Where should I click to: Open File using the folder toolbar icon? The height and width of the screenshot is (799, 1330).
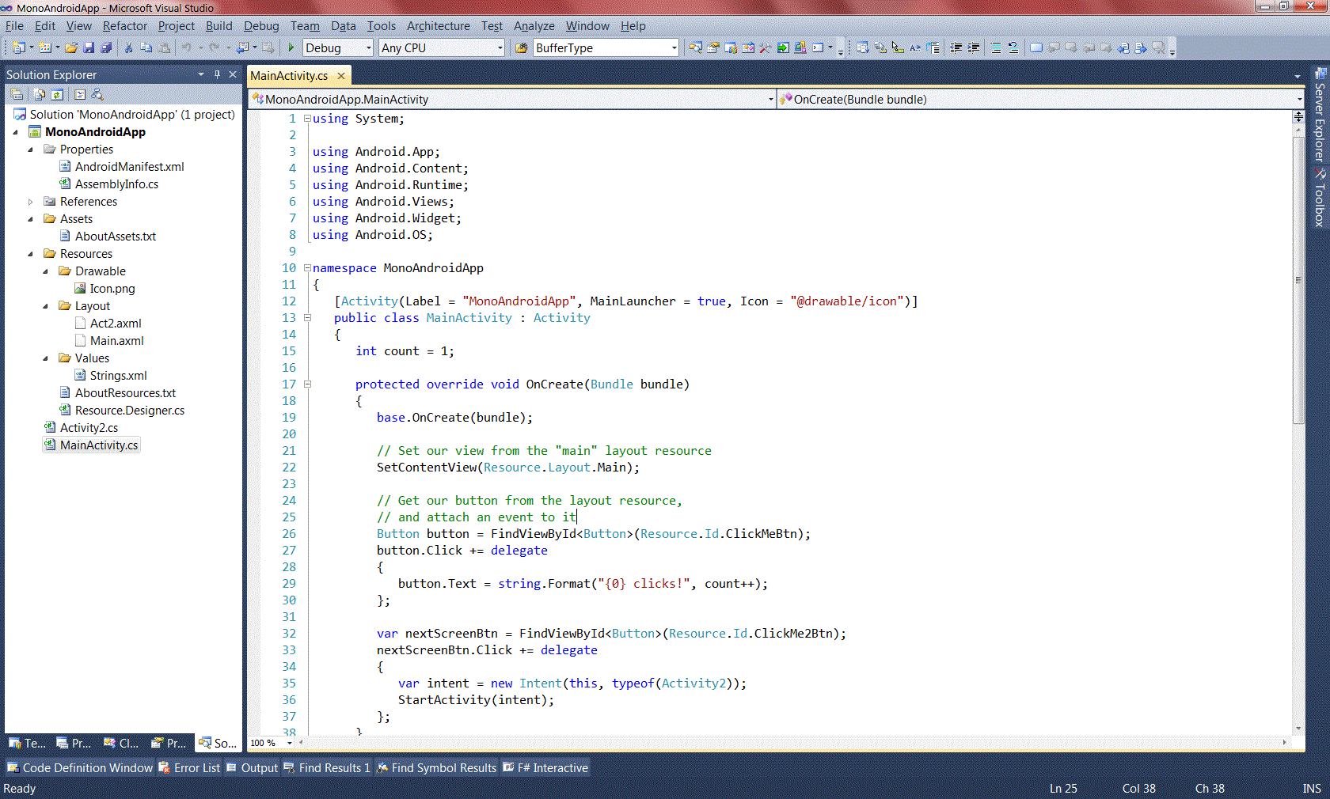(71, 48)
